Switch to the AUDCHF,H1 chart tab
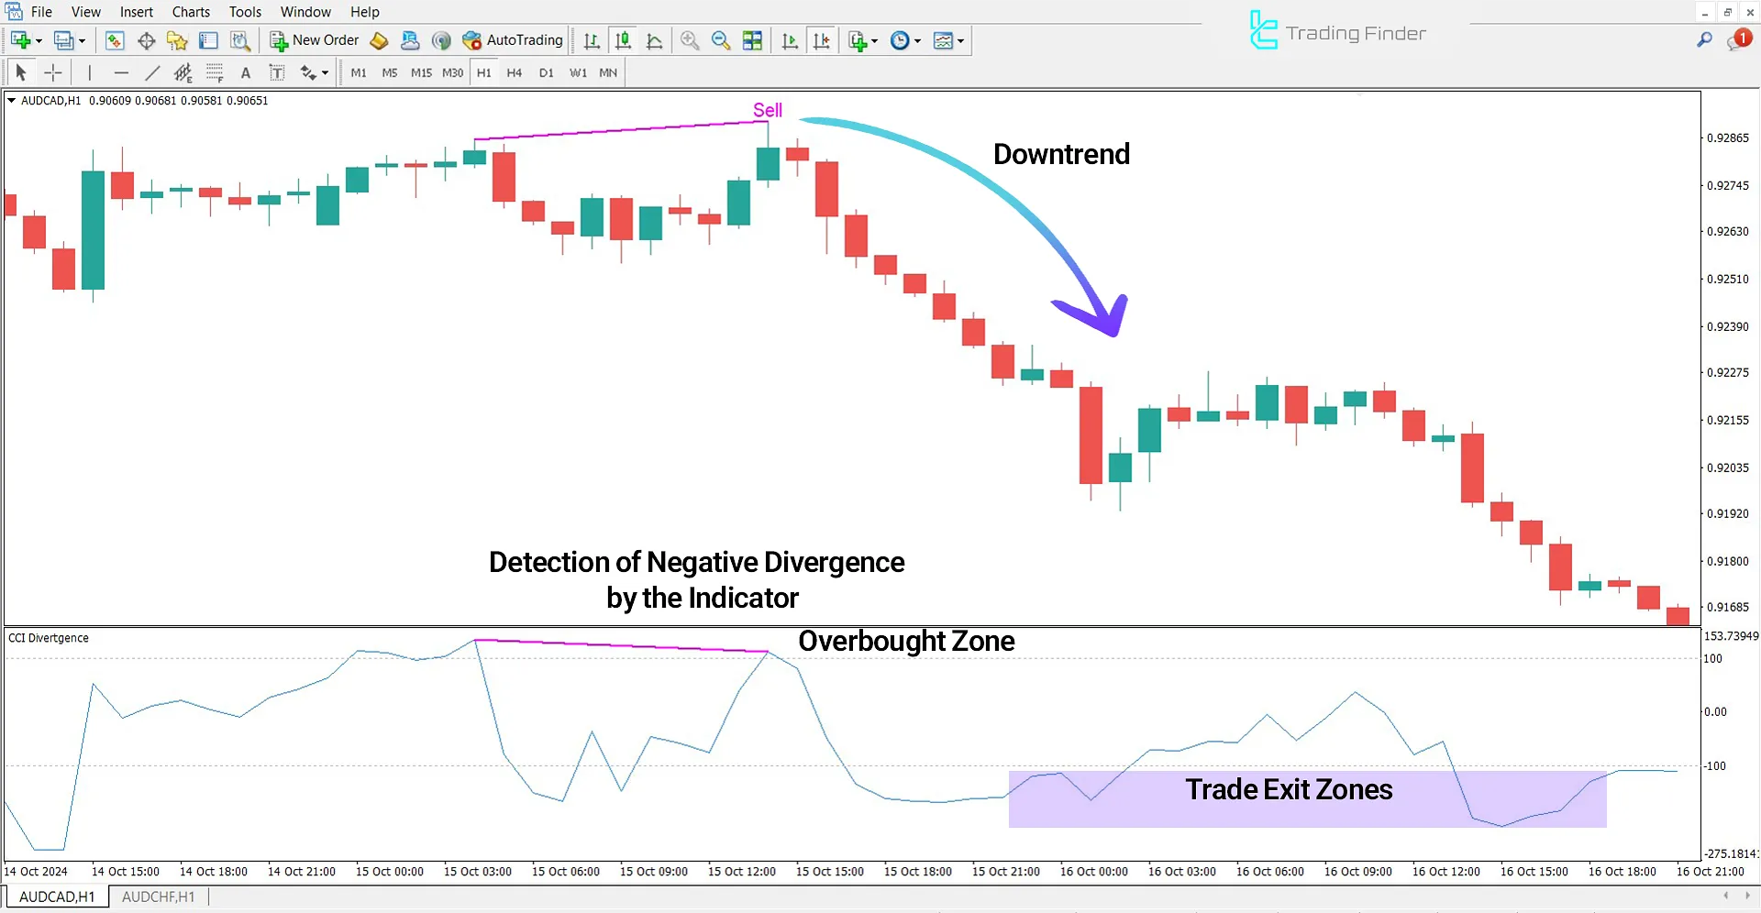The height and width of the screenshot is (913, 1761). coord(158,896)
